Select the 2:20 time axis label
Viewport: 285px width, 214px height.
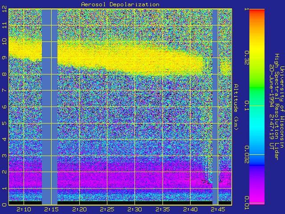[79, 210]
